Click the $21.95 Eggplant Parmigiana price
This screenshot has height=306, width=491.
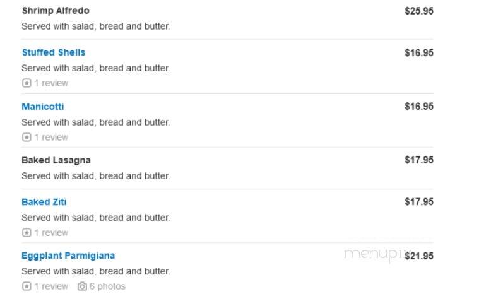(419, 256)
